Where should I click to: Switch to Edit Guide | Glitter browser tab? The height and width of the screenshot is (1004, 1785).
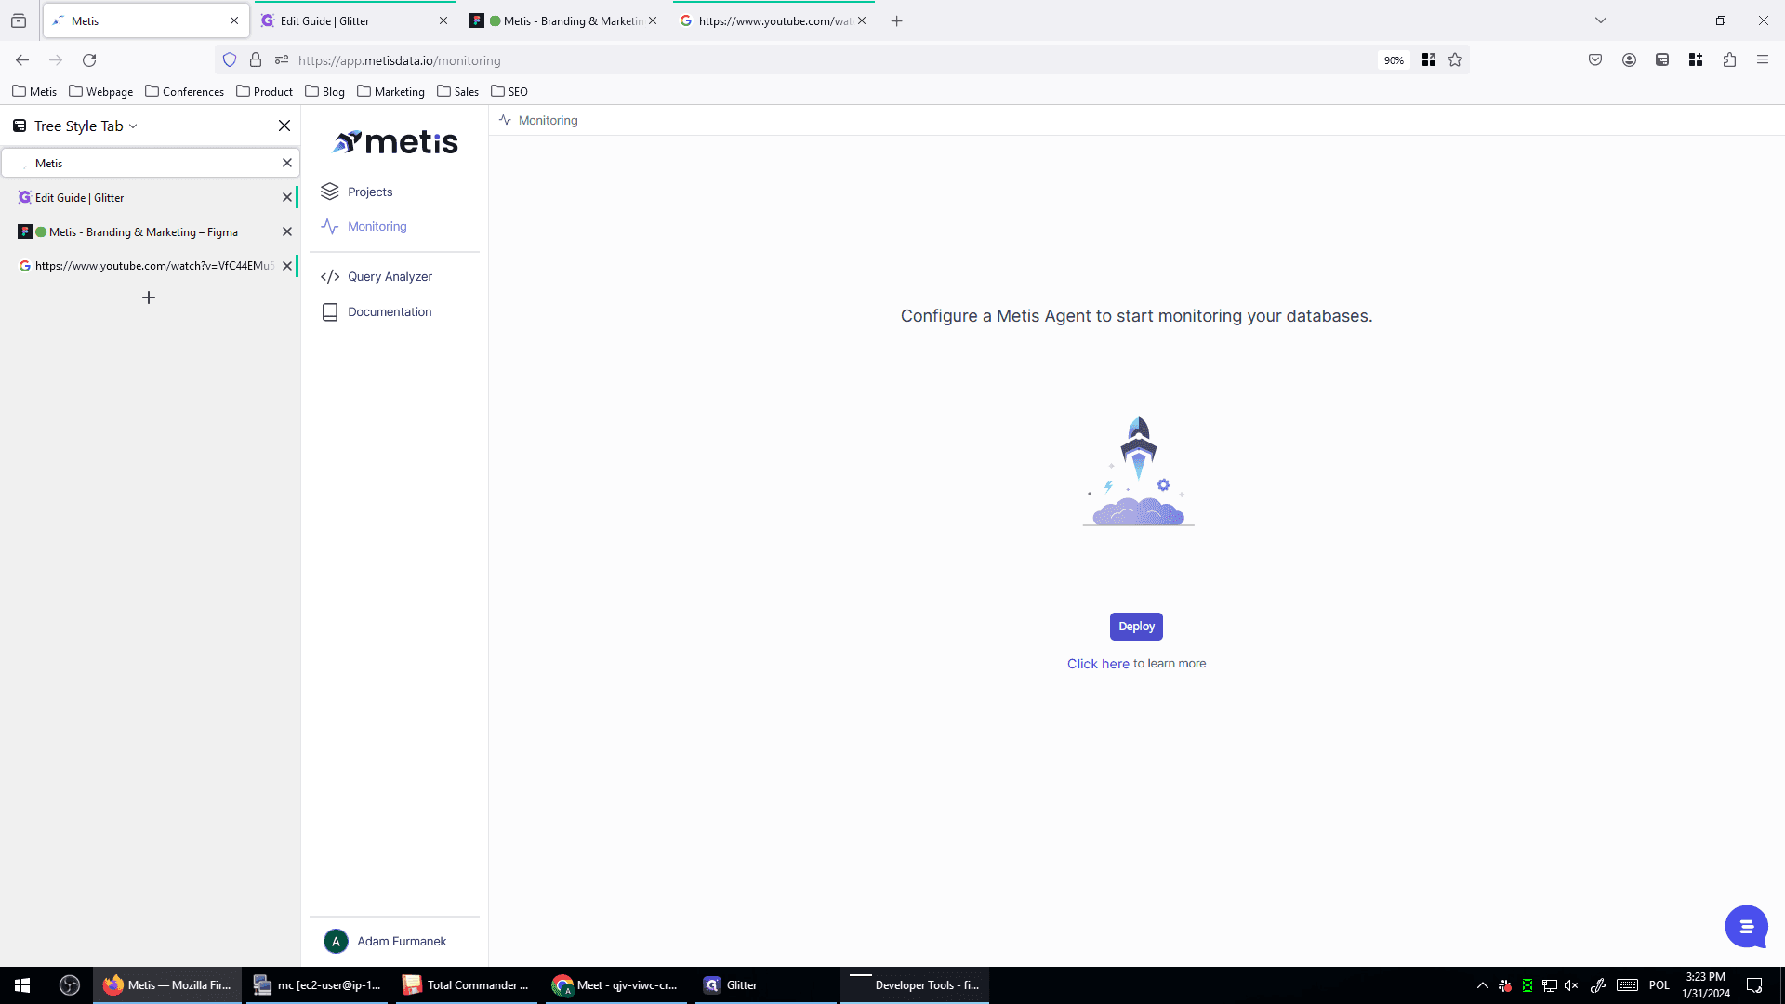353,20
